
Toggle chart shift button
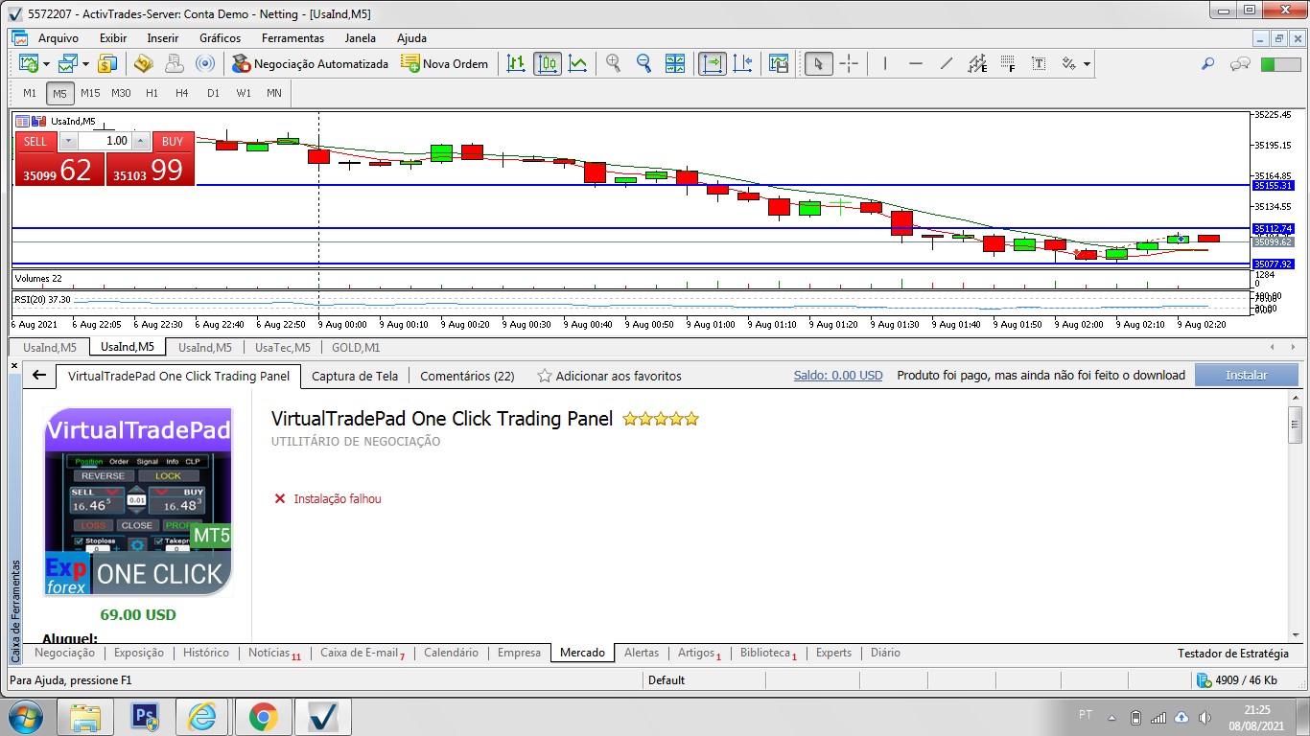(742, 64)
